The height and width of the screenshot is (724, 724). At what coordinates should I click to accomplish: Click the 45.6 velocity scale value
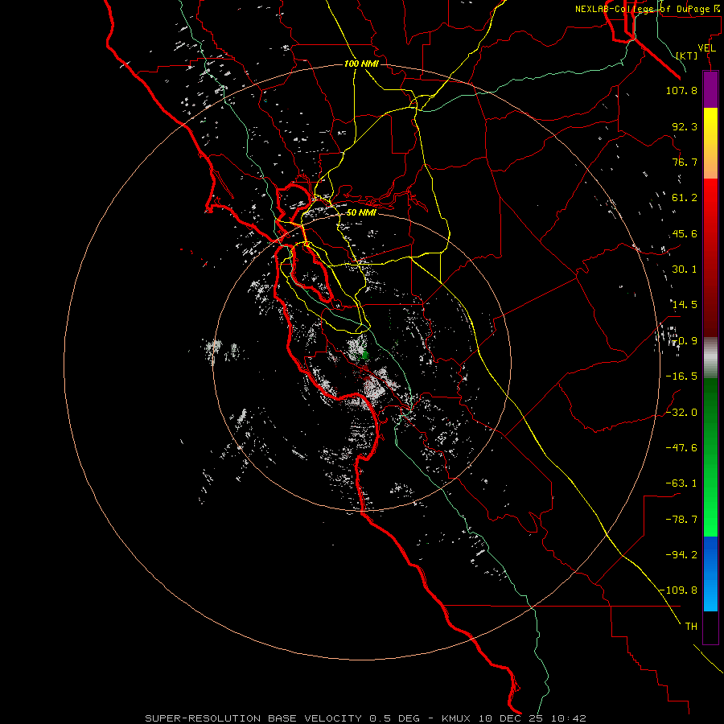pos(685,233)
